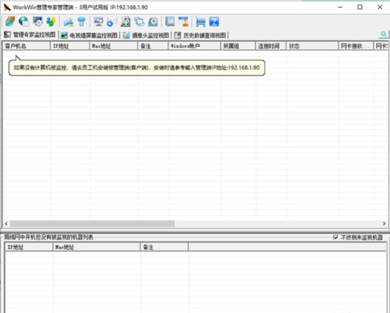Click the globe web browsing toolbar icon
The image size is (390, 313).
point(24,22)
